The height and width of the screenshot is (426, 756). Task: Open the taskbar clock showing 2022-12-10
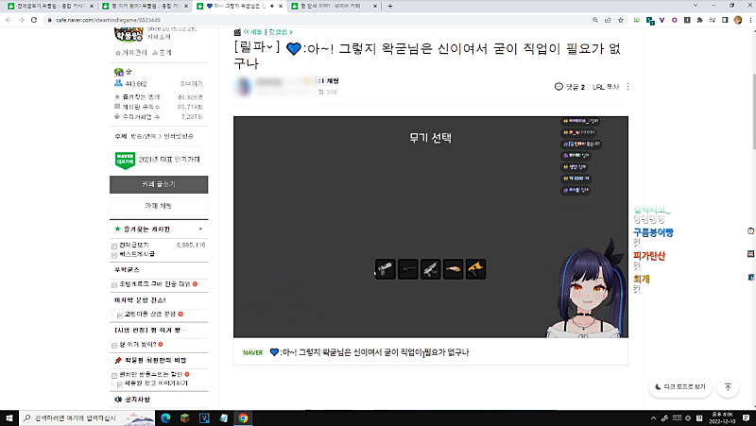tap(722, 417)
